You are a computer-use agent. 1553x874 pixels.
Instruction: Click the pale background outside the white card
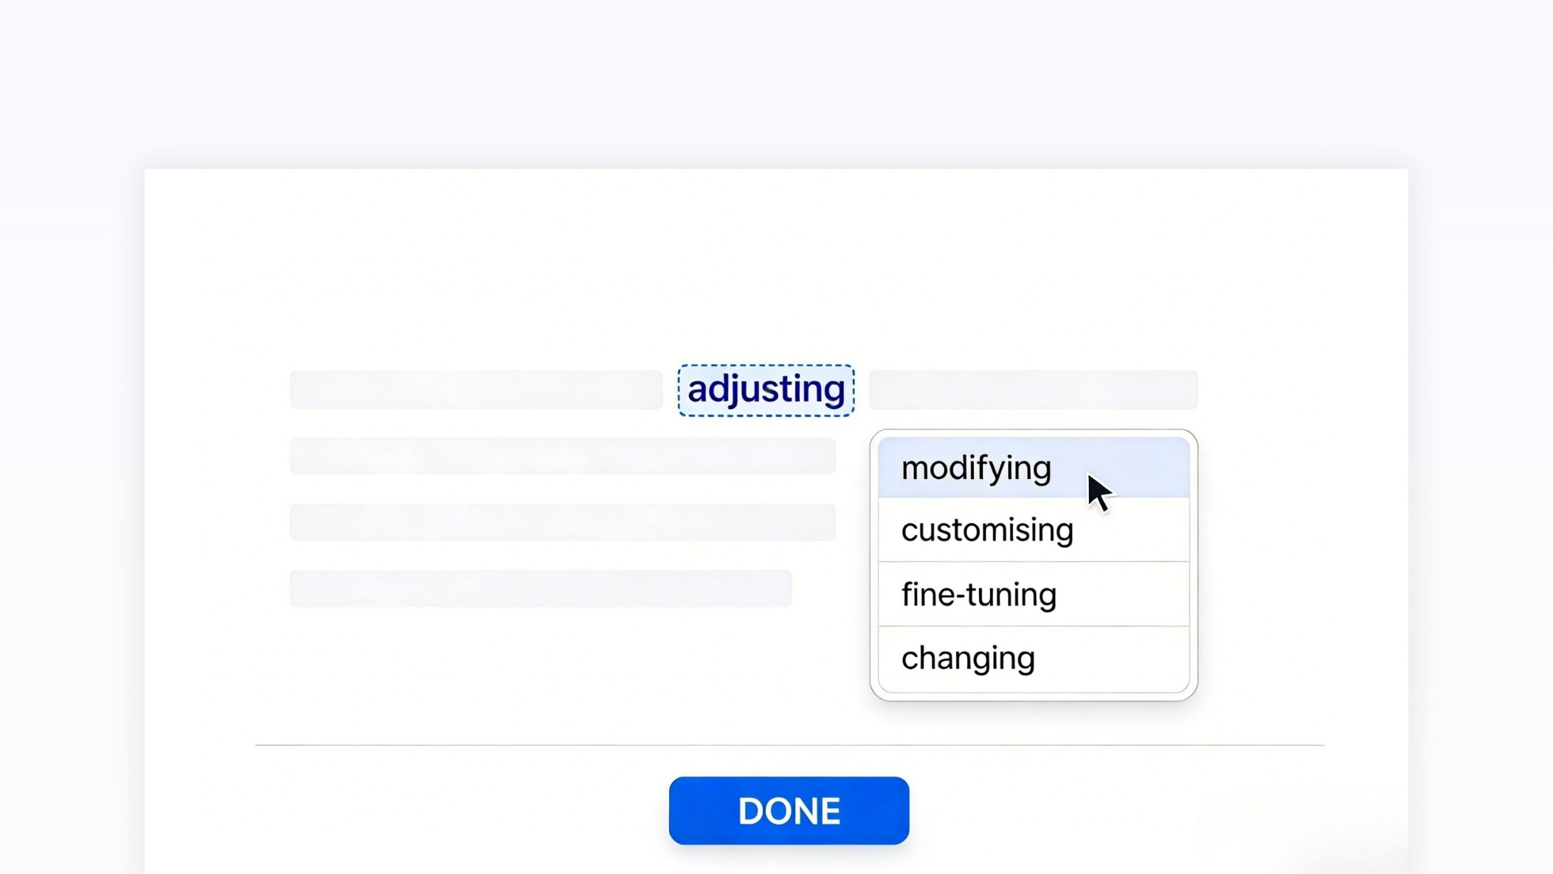[776, 78]
